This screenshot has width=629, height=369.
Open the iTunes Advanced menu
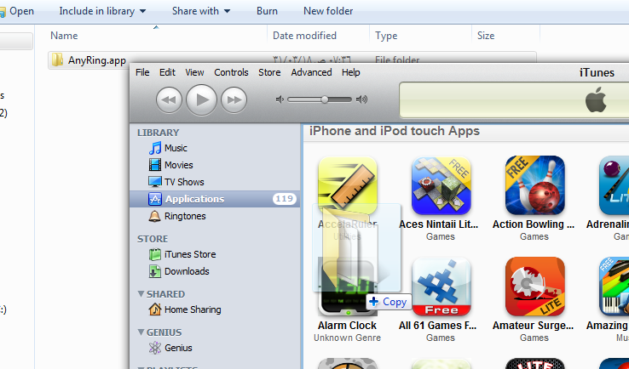tap(311, 72)
